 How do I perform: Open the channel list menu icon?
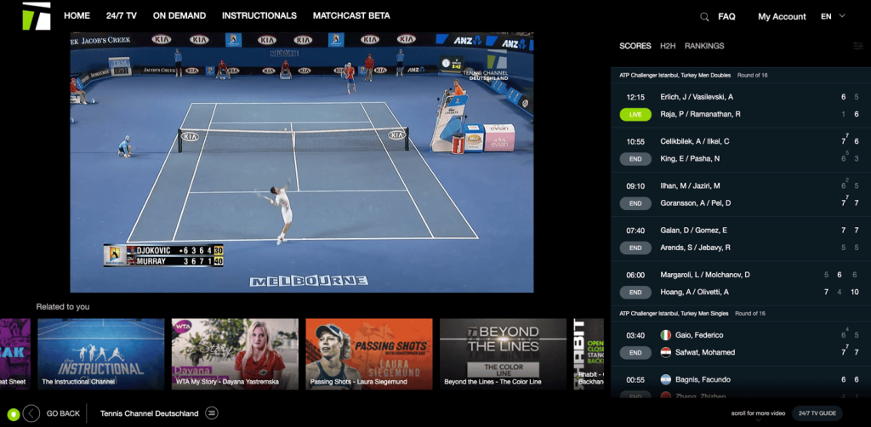click(x=212, y=413)
